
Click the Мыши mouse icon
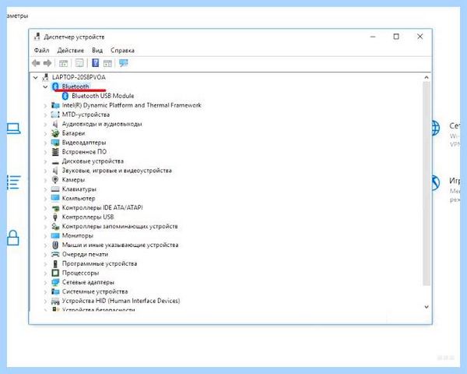point(55,245)
